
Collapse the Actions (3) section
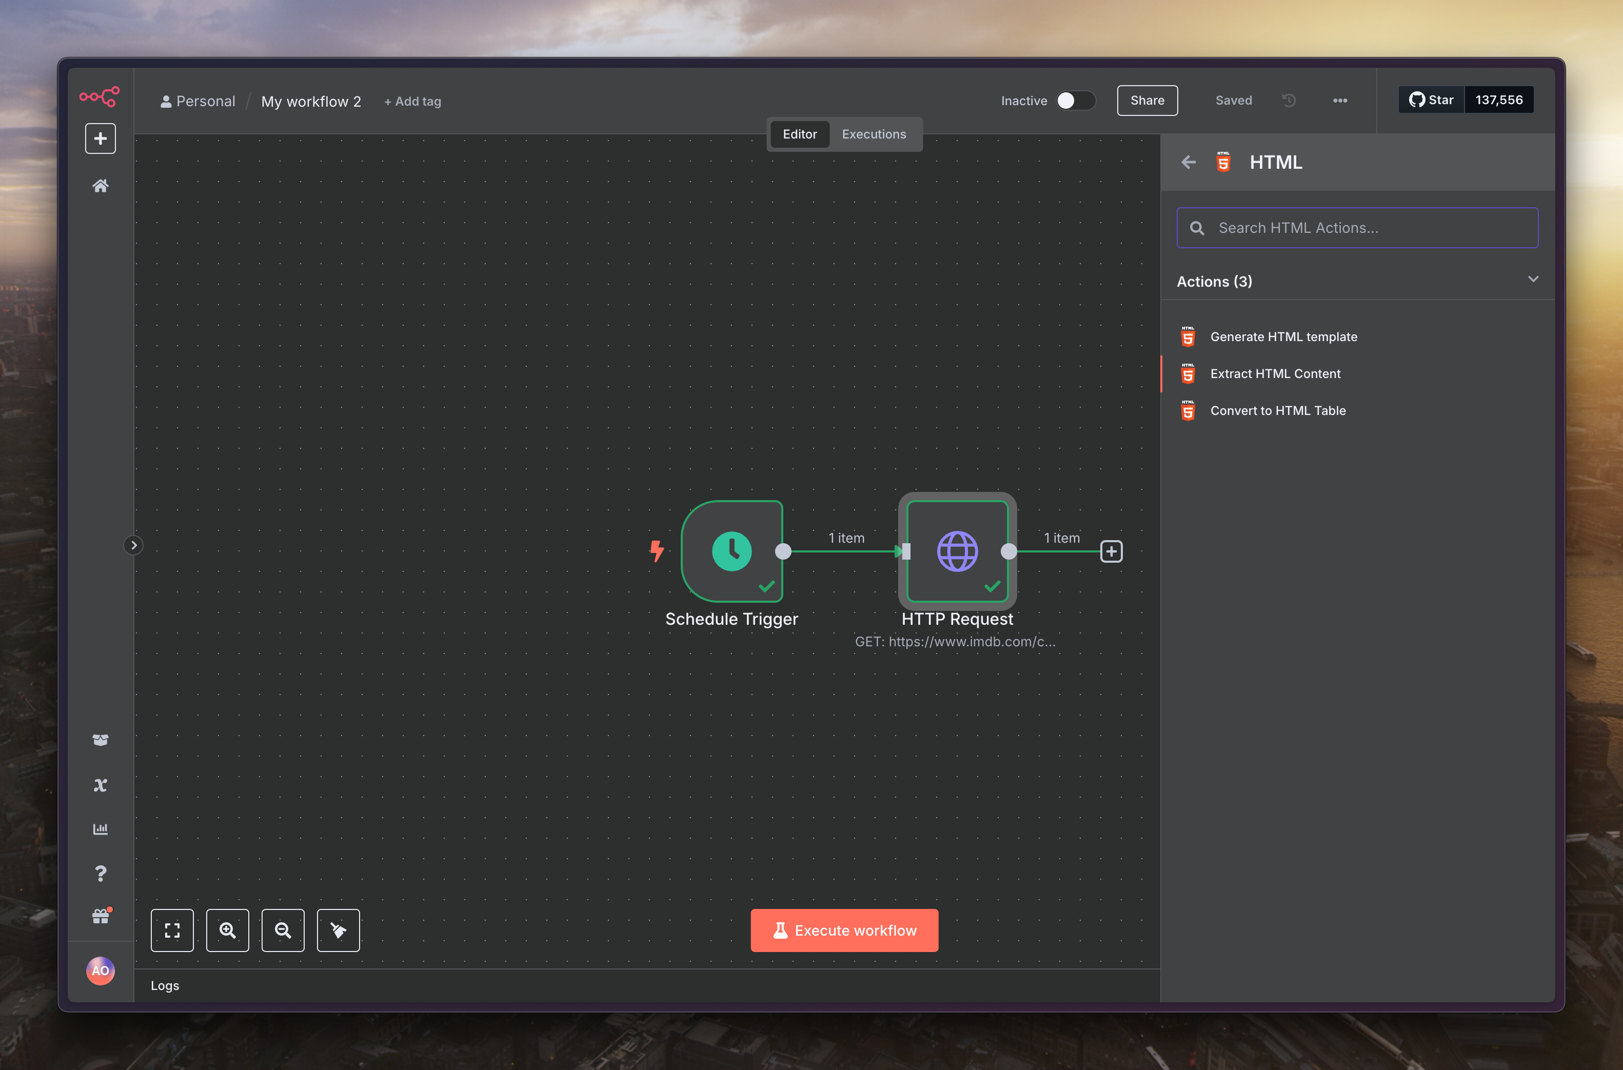tap(1533, 280)
